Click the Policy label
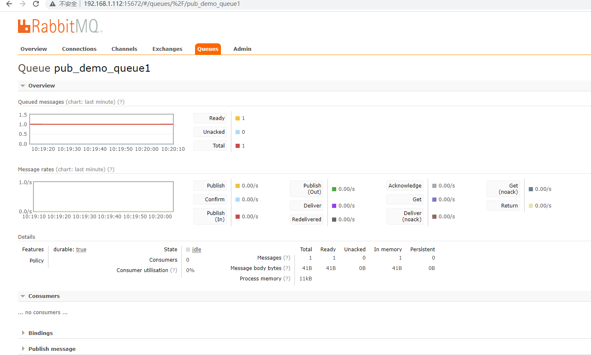 point(37,261)
